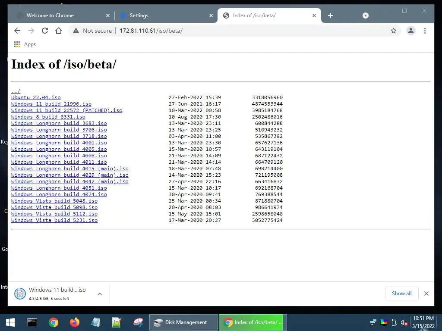Open the tab search dropdown arrow
This screenshot has height=331, width=442.
pos(365,16)
